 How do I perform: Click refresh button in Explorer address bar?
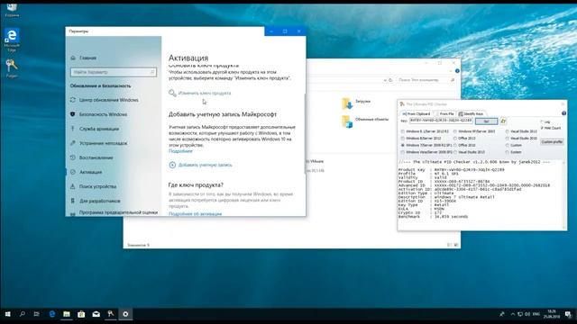coord(390,80)
